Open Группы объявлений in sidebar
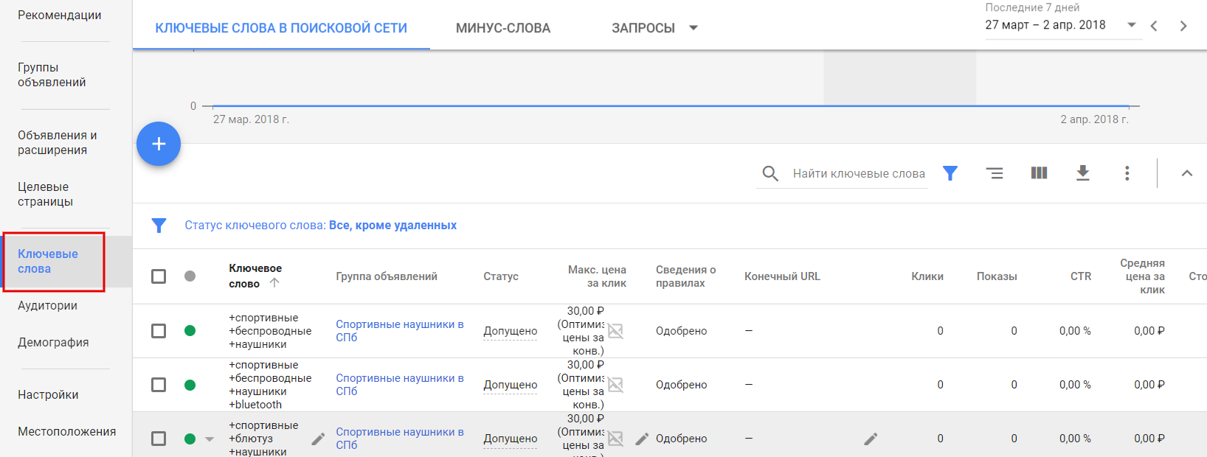Viewport: 1207px width, 457px height. coord(52,74)
